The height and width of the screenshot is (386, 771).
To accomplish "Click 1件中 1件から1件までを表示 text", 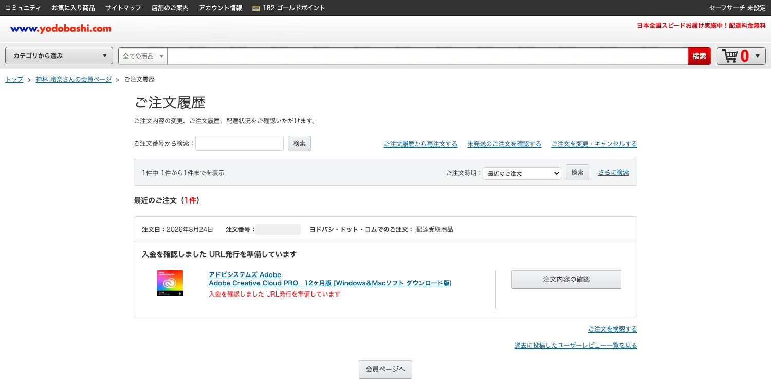I will (x=183, y=173).
